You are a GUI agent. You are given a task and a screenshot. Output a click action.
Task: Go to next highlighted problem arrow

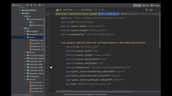[159, 10]
